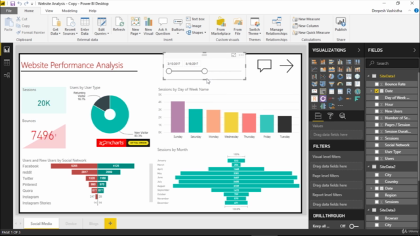This screenshot has height=236, width=420.
Task: Open From Marketplace custom visuals
Action: [x=220, y=26]
